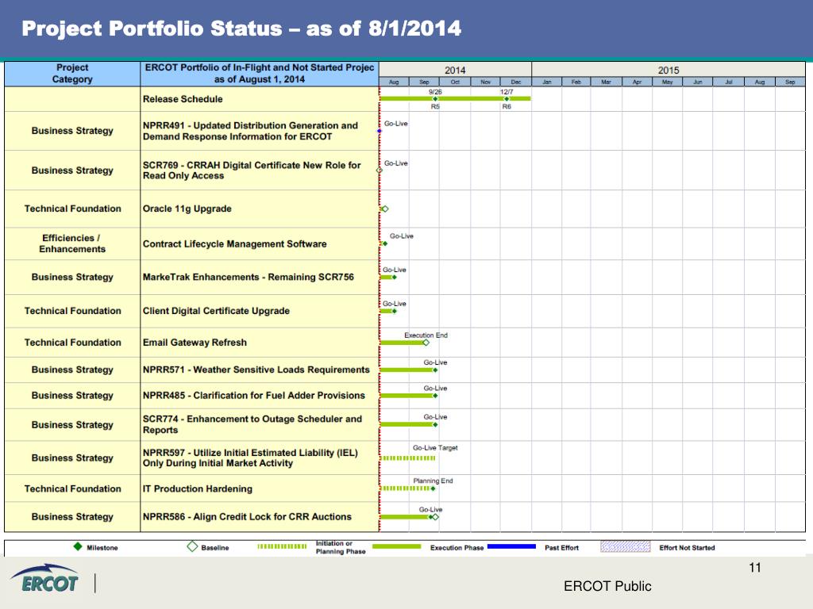
Task: Click SCR774 Go-Live milestone diamond
Action: click(x=435, y=425)
